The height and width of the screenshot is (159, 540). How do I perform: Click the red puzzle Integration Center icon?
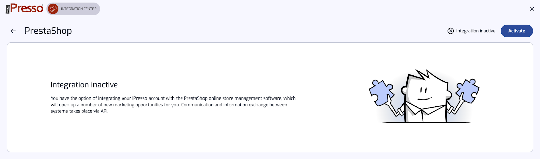point(53,9)
